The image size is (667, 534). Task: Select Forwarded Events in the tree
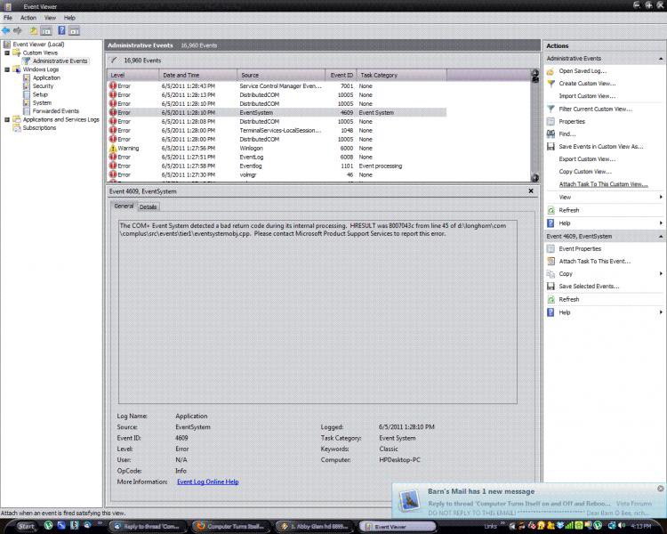pyautogui.click(x=56, y=111)
